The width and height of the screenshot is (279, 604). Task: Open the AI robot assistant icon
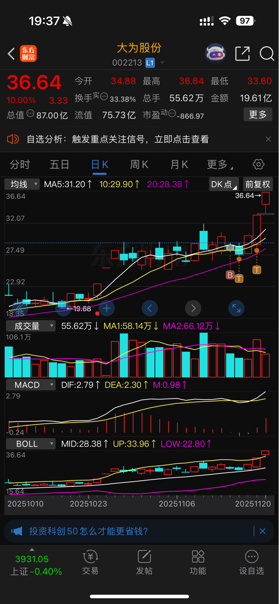[x=216, y=54]
